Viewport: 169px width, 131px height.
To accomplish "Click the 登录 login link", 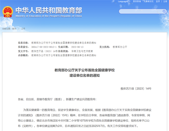I will pyautogui.click(x=158, y=1).
